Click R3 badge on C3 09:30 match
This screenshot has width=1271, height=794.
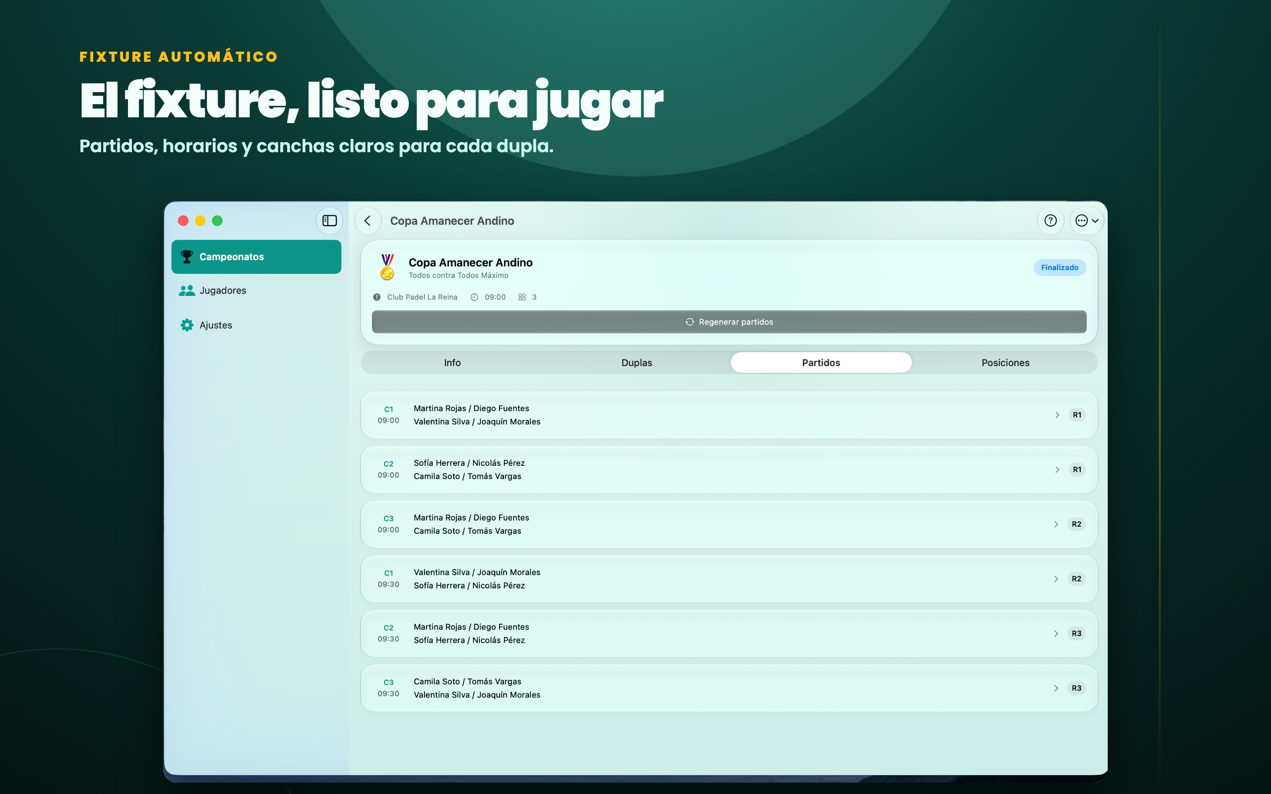1077,688
